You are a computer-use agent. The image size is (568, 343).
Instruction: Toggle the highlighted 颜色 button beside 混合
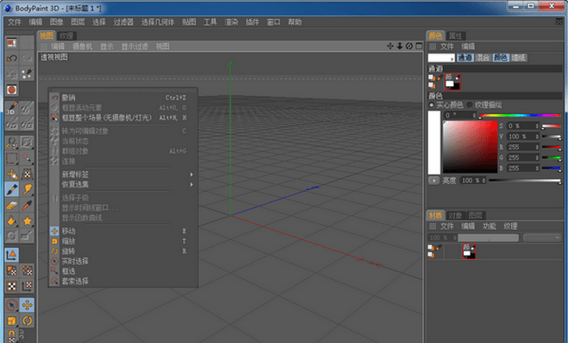click(501, 58)
